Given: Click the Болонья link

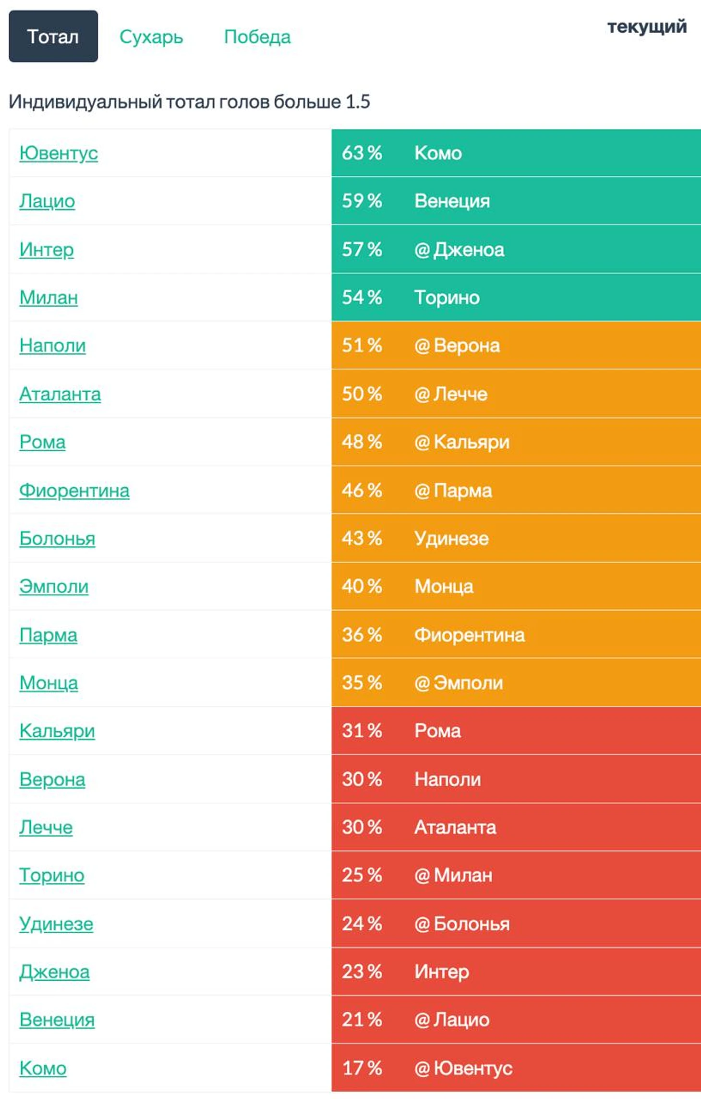Looking at the screenshot, I should (57, 539).
